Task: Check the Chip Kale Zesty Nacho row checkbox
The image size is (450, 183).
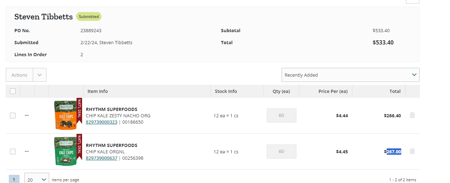Action: point(13,116)
